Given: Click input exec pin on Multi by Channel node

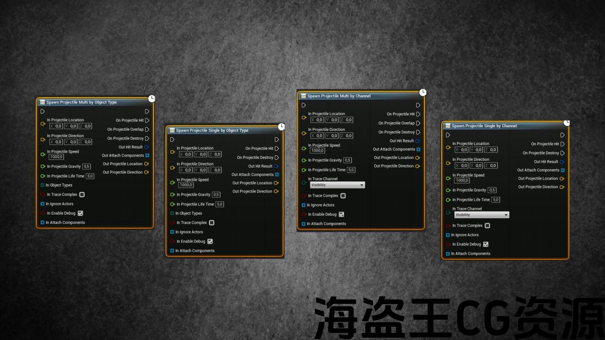Looking at the screenshot, I should pyautogui.click(x=303, y=105).
